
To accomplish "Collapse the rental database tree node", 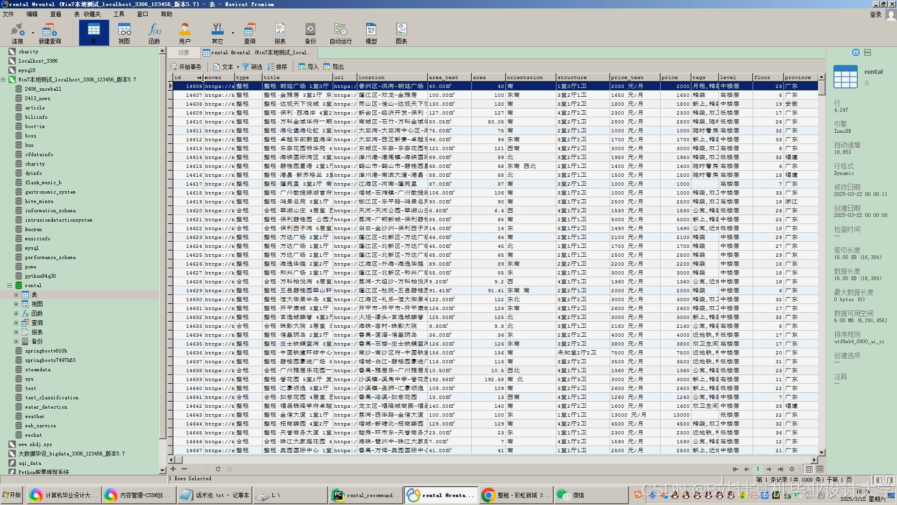I will (9, 285).
